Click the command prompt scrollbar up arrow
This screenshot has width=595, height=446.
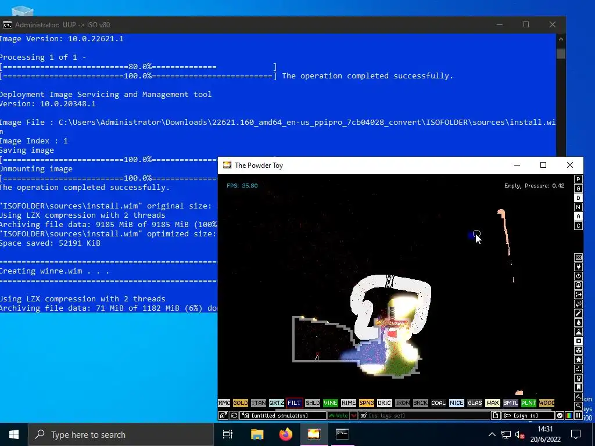click(561, 39)
